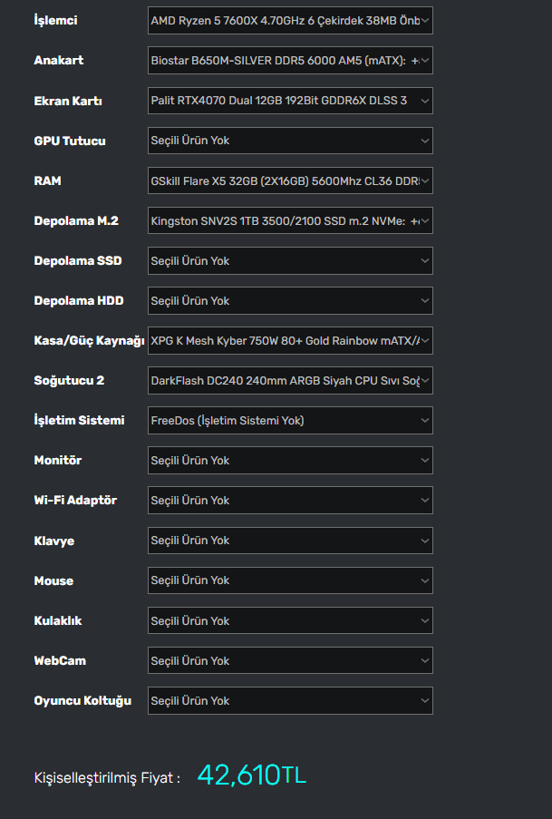Expand the Anakart motherboard selection
552x819 pixels.
click(x=290, y=61)
